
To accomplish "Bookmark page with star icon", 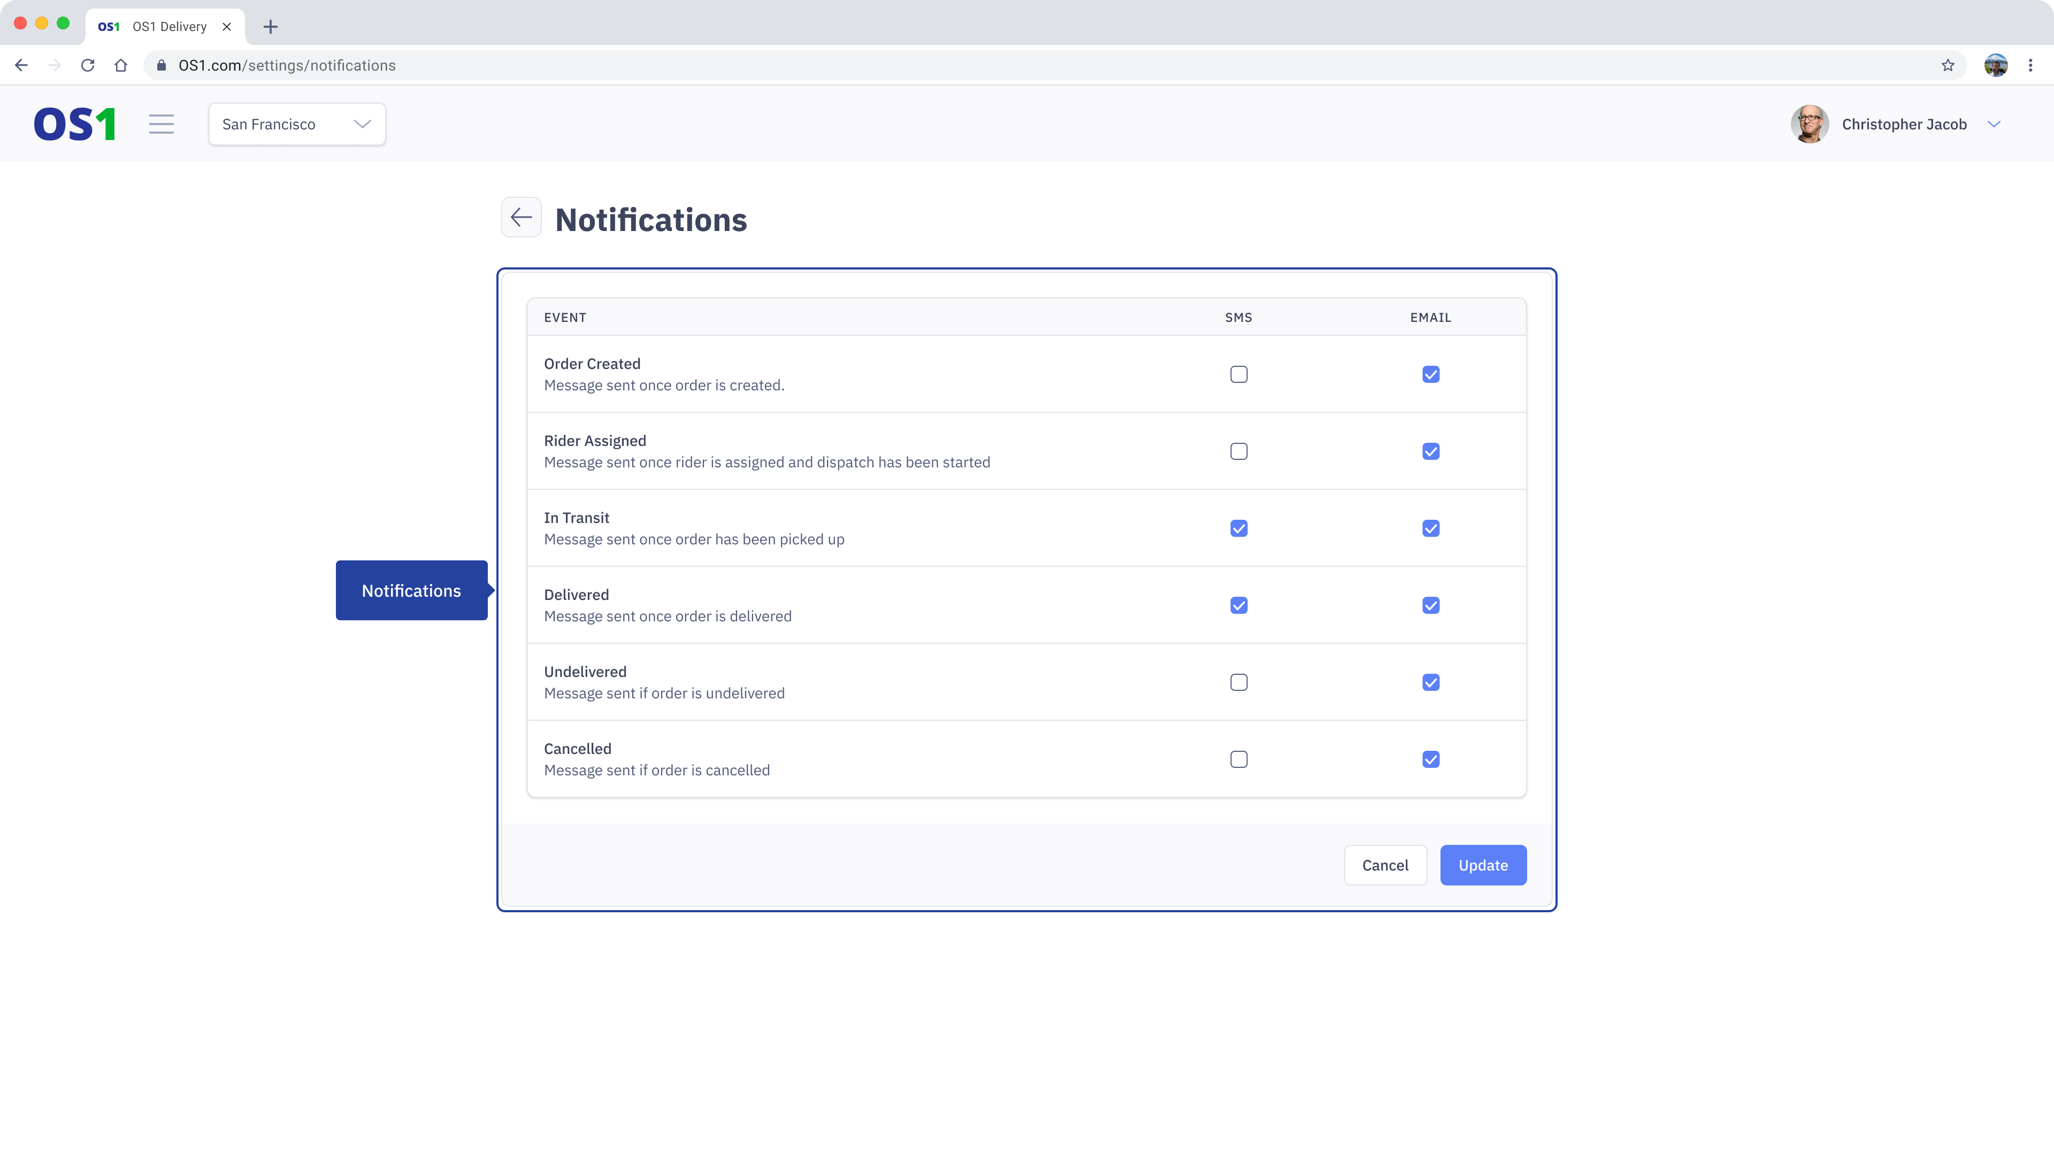I will pos(1948,65).
